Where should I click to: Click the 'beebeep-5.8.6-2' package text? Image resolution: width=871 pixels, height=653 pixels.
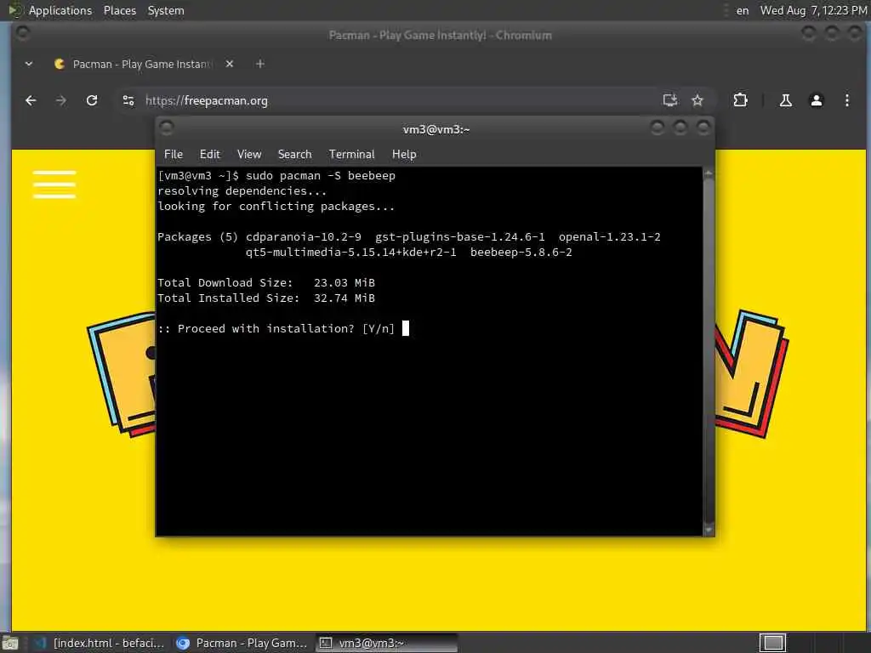coord(521,252)
